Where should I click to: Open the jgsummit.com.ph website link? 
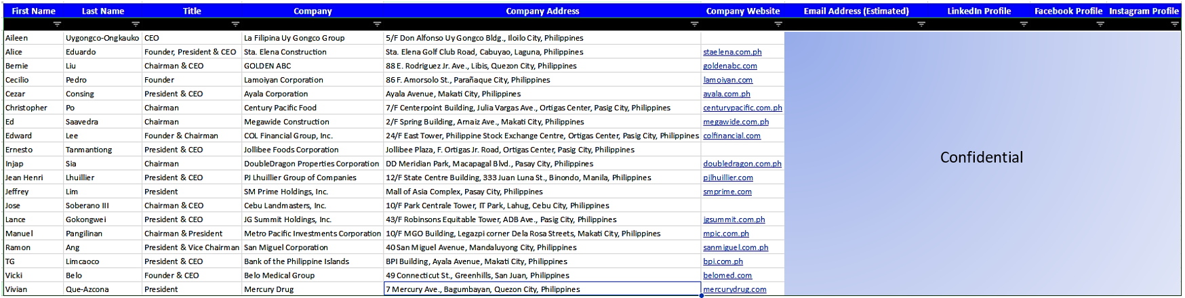pos(734,220)
